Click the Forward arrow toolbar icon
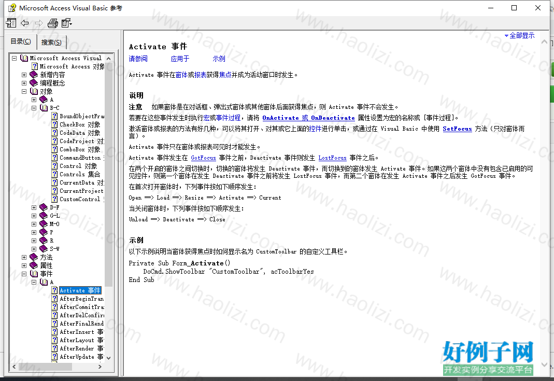 click(x=38, y=23)
